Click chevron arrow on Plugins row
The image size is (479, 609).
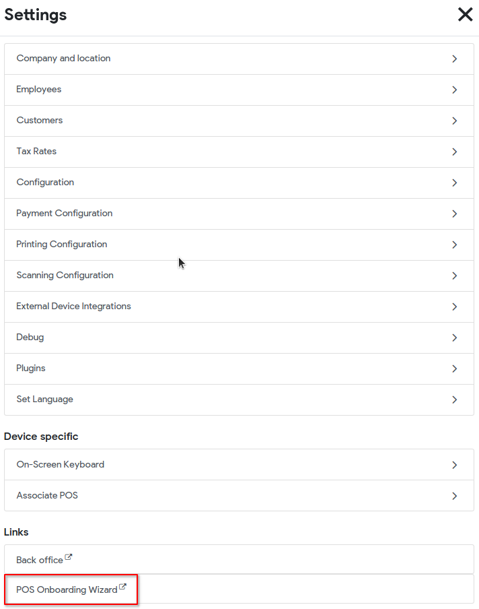(x=455, y=368)
